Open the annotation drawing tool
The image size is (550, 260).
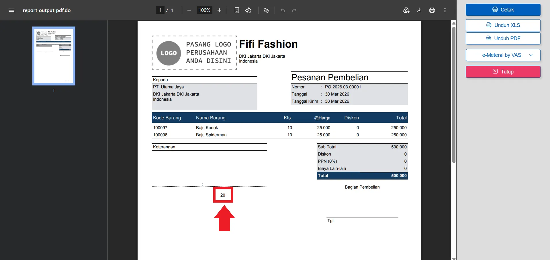[x=266, y=10]
